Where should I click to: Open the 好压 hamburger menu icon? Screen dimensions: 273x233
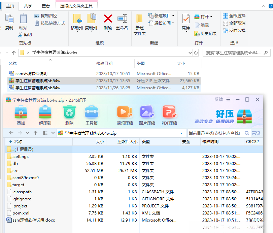(x=228, y=99)
